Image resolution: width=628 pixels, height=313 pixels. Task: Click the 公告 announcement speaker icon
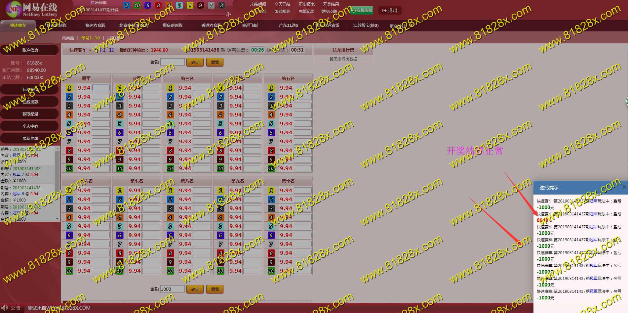pyautogui.click(x=5, y=308)
